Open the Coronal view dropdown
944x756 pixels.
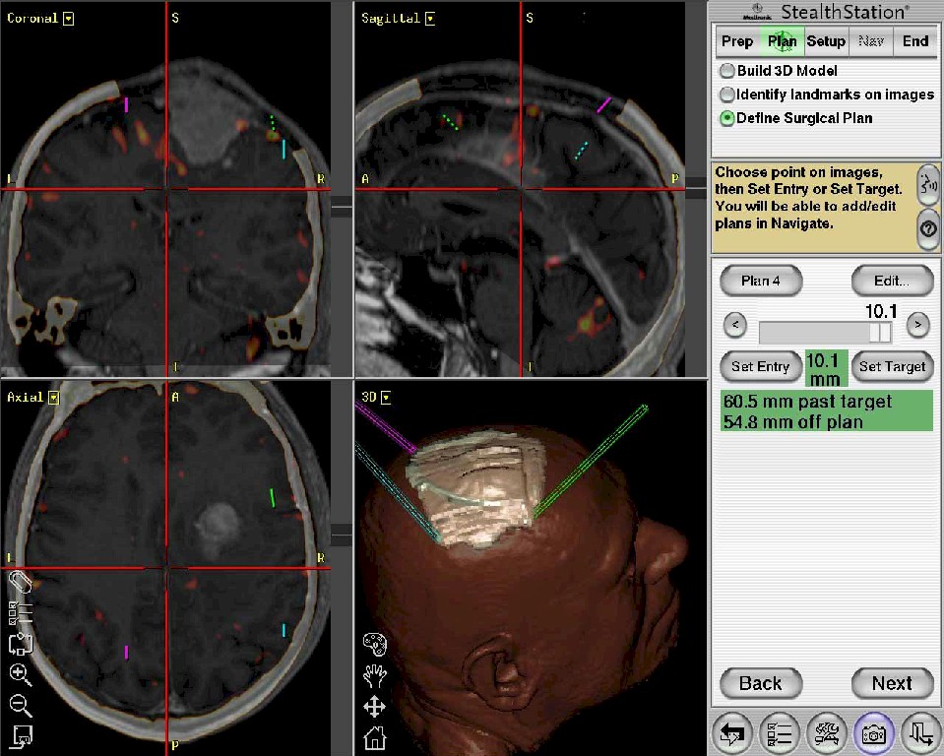[x=68, y=19]
